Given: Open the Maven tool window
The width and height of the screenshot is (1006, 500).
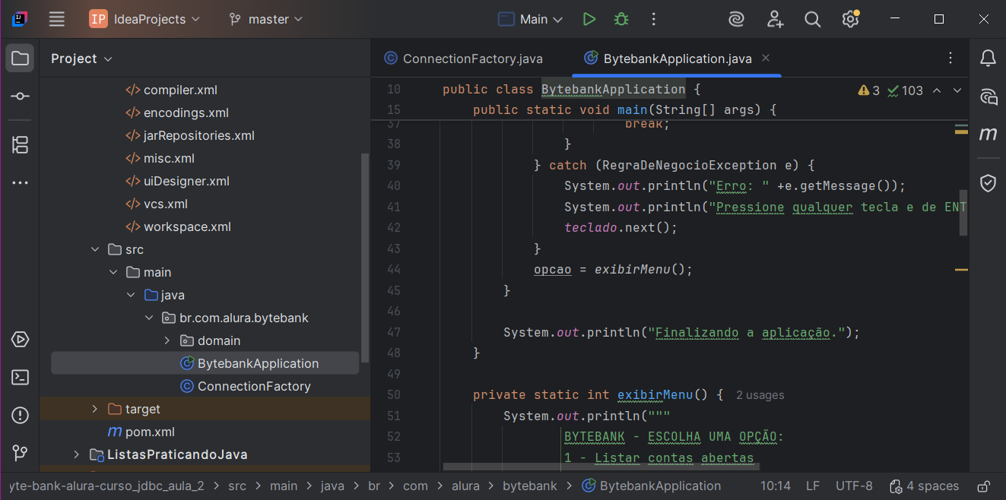Looking at the screenshot, I should tap(988, 134).
